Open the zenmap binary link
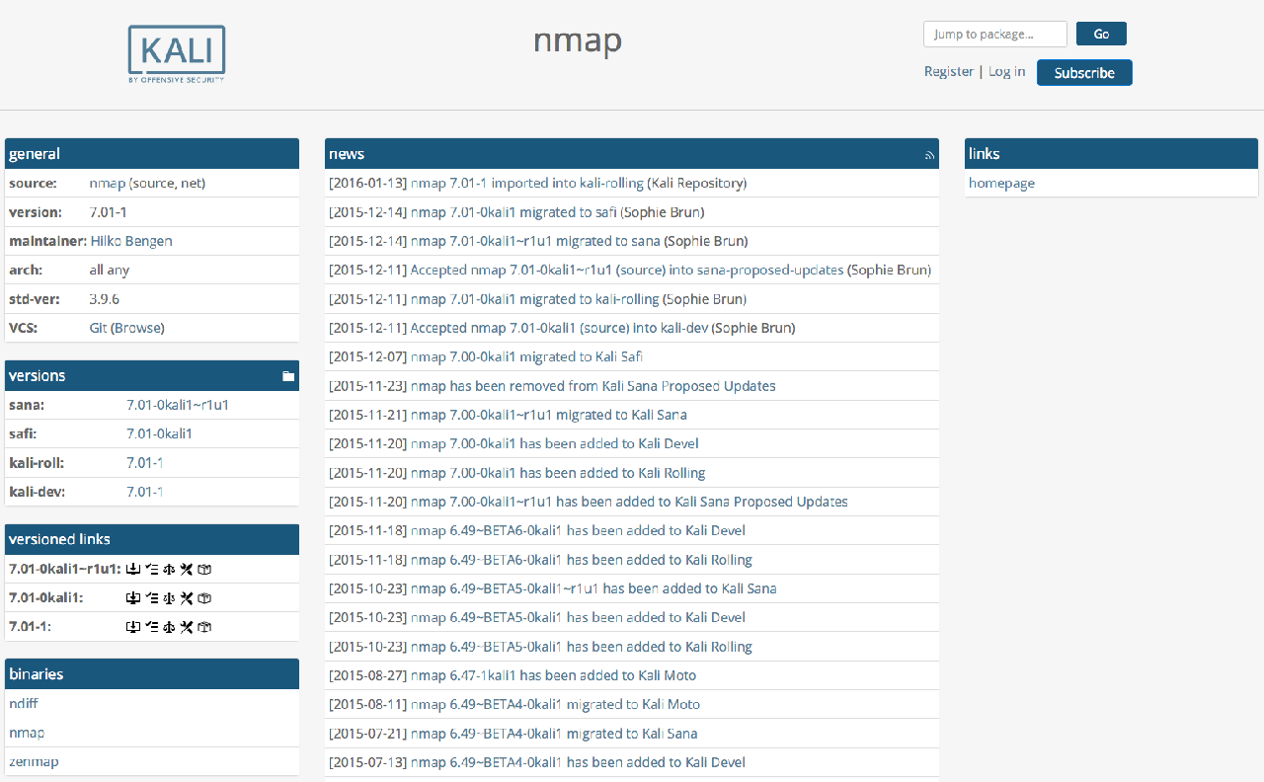 [x=34, y=762]
